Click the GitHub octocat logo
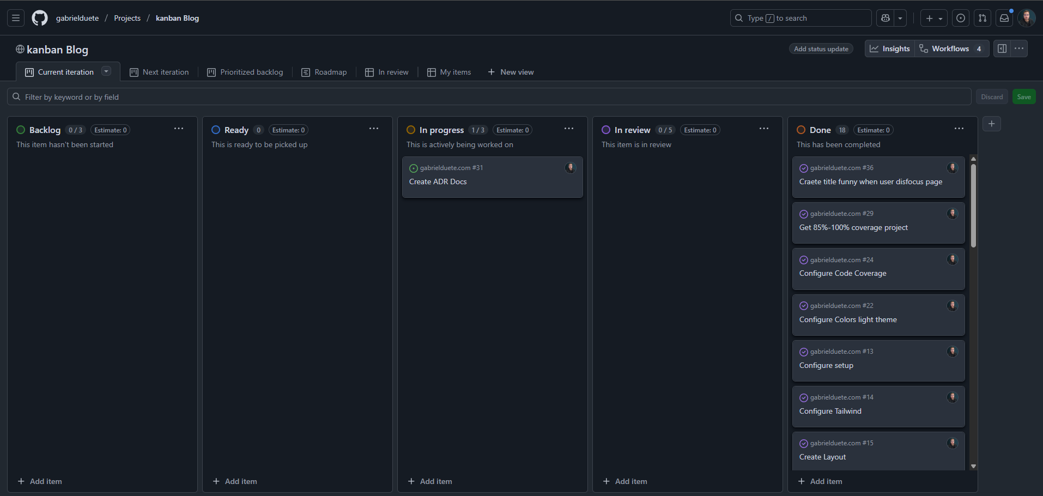This screenshot has height=496, width=1043. point(39,18)
